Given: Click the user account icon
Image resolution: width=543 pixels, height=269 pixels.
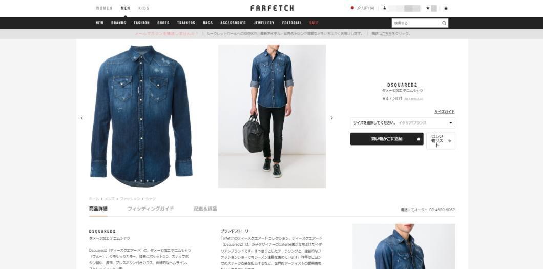Looking at the screenshot, I should [384, 8].
